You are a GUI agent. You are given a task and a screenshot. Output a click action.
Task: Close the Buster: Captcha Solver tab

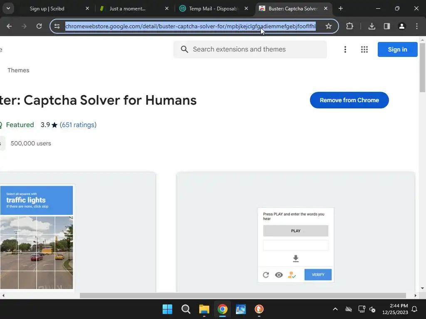click(x=326, y=8)
